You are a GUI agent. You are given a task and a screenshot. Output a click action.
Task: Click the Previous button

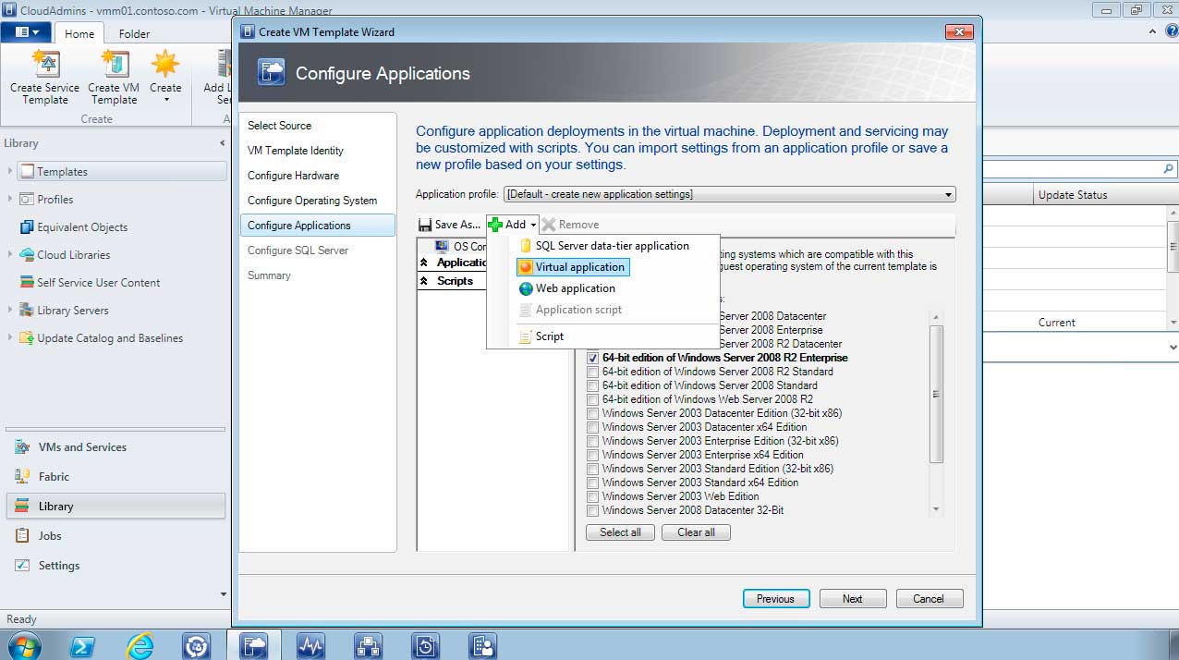pos(776,599)
